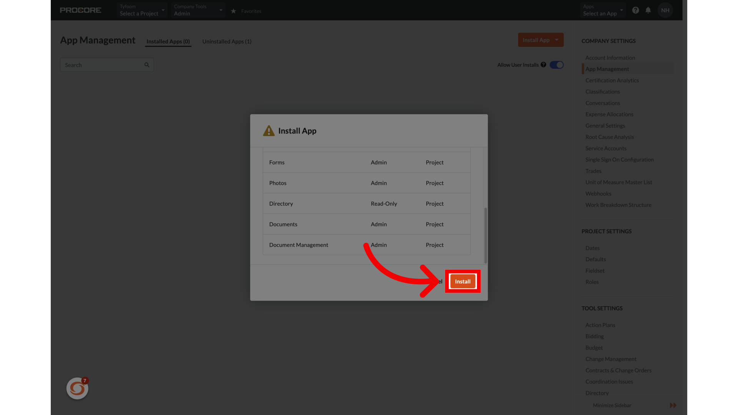The width and height of the screenshot is (738, 415).
Task: Click the Allow User Installs help icon
Action: click(x=544, y=65)
